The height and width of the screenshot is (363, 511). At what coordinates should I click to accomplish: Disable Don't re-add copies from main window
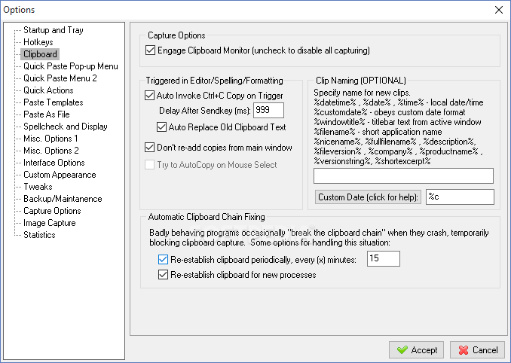tap(149, 147)
